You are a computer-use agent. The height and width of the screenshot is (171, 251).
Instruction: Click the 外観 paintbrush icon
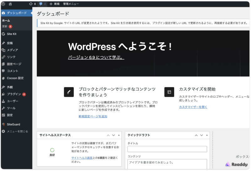point(3,87)
